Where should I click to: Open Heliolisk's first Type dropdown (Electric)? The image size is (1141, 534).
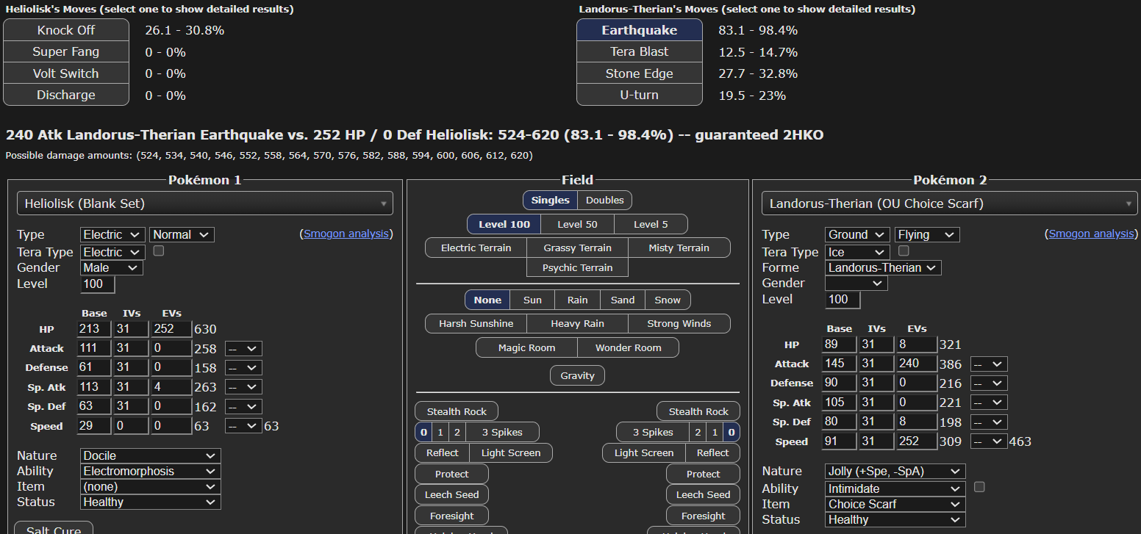click(112, 235)
